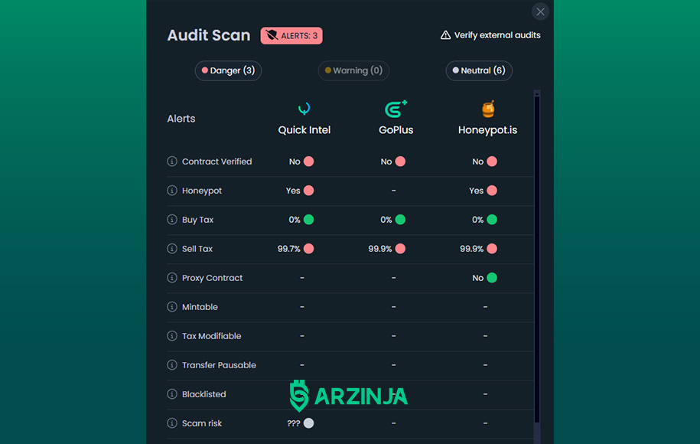This screenshot has width=700, height=444.
Task: Click the GoPlus logo icon
Action: [x=396, y=109]
